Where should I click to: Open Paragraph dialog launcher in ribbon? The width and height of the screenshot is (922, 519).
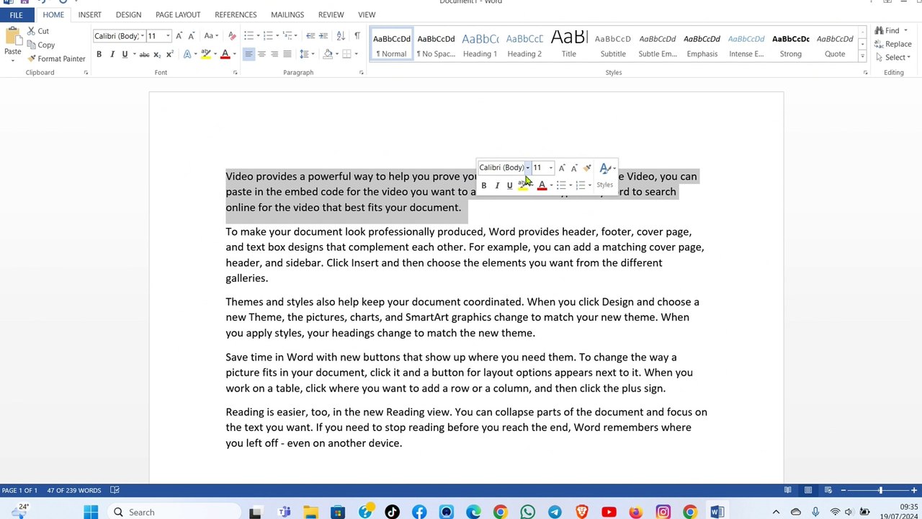click(361, 73)
